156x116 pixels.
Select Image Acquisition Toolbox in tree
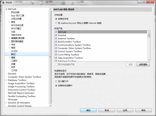21,83
